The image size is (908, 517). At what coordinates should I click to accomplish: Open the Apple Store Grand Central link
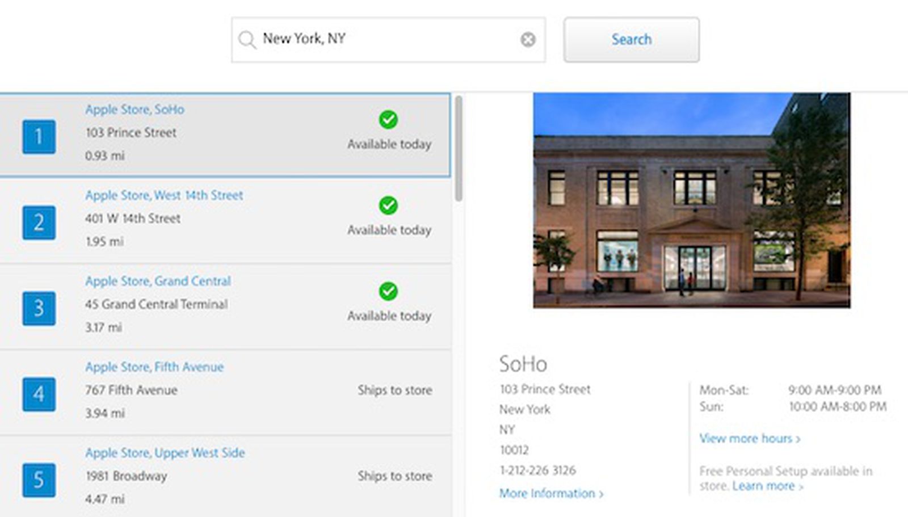click(x=158, y=280)
